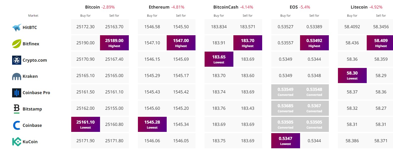Image resolution: width=393 pixels, height=149 pixels.
Task: Click the KuCoin logo icon
Action: pos(17,141)
